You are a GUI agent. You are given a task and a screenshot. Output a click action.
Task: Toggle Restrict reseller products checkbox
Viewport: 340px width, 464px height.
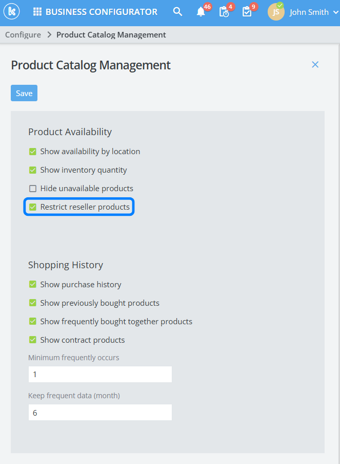click(x=33, y=207)
